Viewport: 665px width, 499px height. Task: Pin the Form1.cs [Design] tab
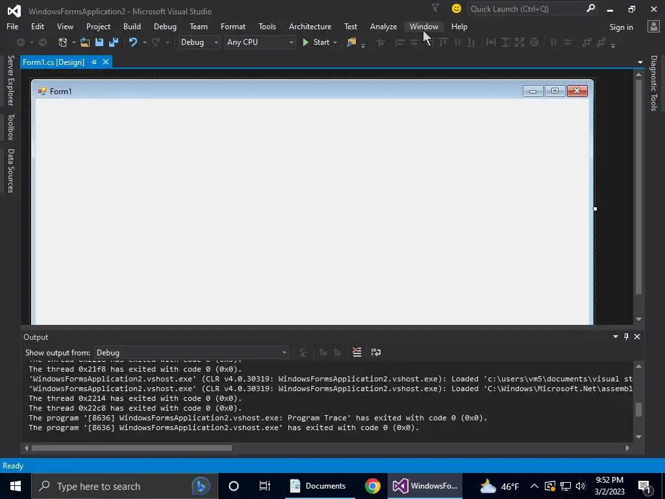point(94,62)
